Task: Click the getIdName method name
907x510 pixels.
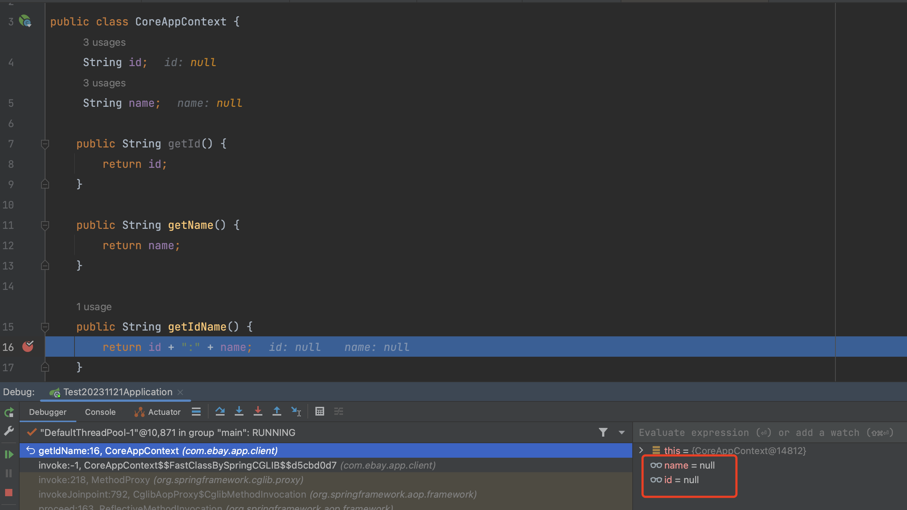Action: [197, 327]
